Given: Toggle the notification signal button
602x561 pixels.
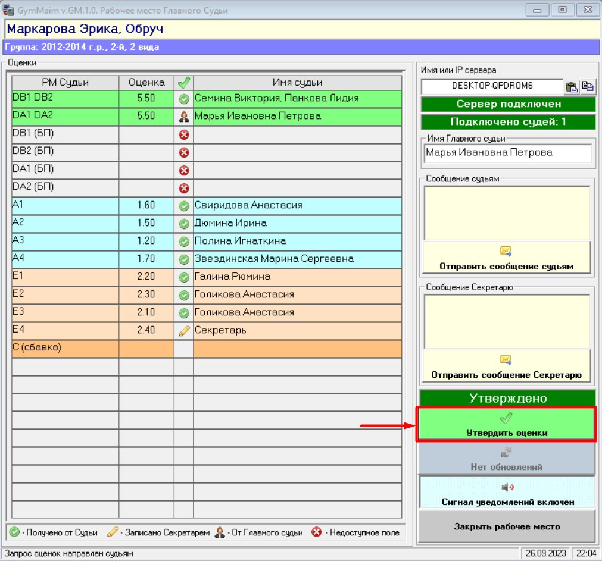Looking at the screenshot, I should click(507, 492).
